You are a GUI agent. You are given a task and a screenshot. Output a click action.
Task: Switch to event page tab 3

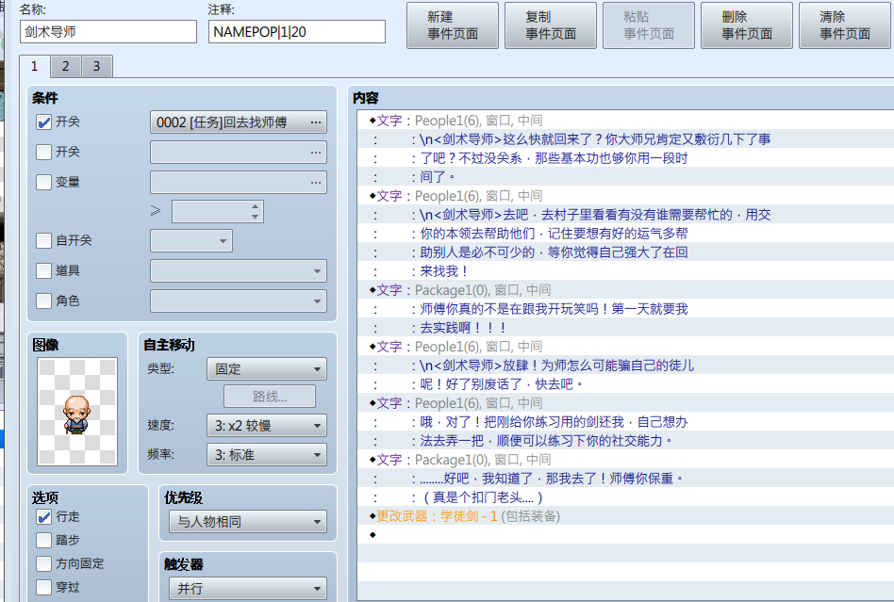click(x=96, y=67)
